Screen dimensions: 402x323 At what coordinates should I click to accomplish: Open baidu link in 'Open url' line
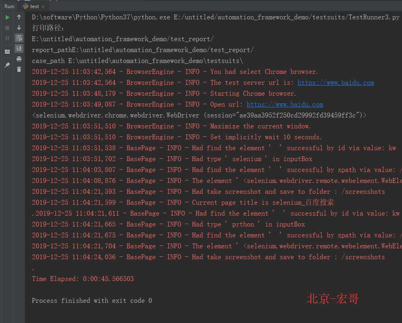click(285, 105)
